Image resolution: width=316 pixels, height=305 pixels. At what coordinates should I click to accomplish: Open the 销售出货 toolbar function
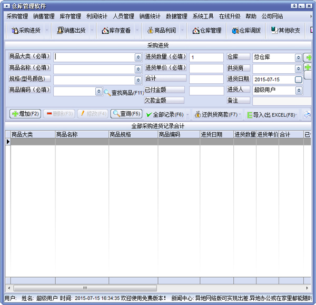[x=71, y=31]
